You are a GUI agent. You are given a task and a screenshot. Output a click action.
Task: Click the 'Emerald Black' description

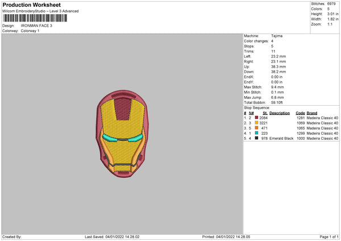[x=281, y=139]
